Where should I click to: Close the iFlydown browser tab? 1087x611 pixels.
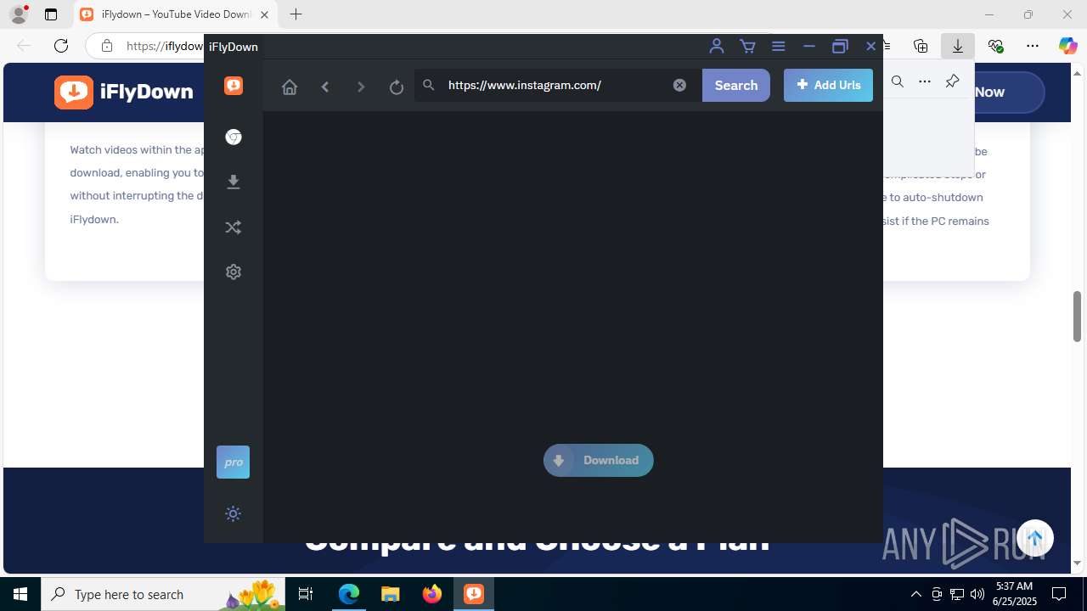click(x=265, y=14)
